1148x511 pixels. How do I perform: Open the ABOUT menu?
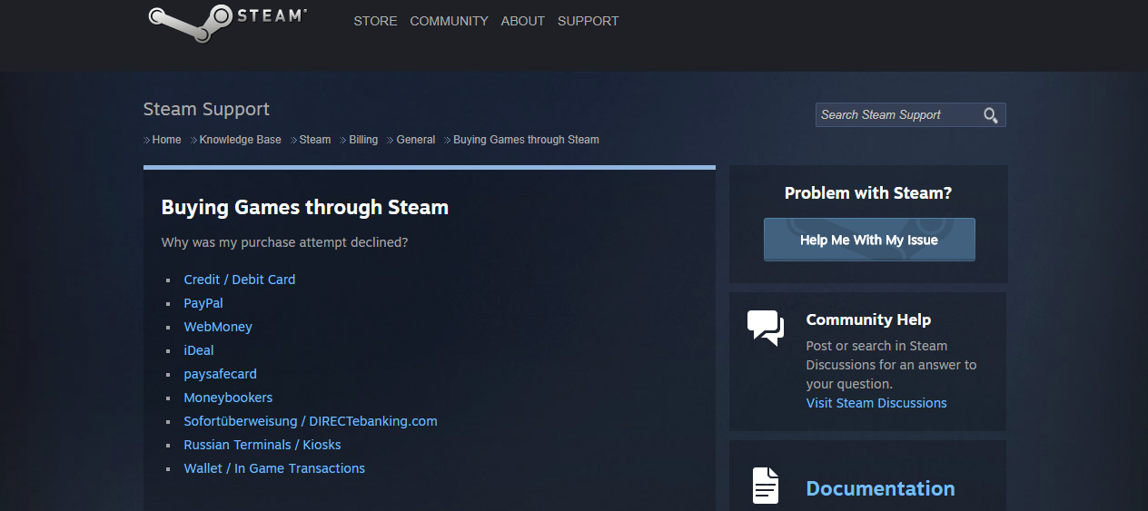click(x=523, y=21)
